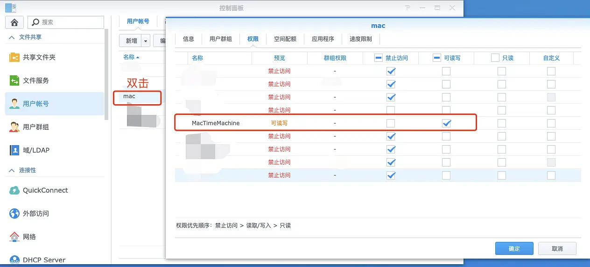Check 只读 for MacTimeMachine row
590x267 pixels.
(x=502, y=123)
